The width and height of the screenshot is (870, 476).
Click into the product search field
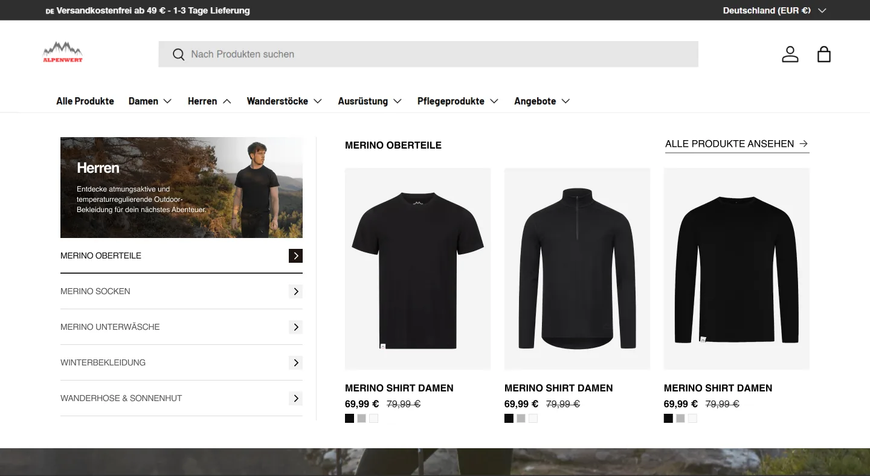(428, 54)
